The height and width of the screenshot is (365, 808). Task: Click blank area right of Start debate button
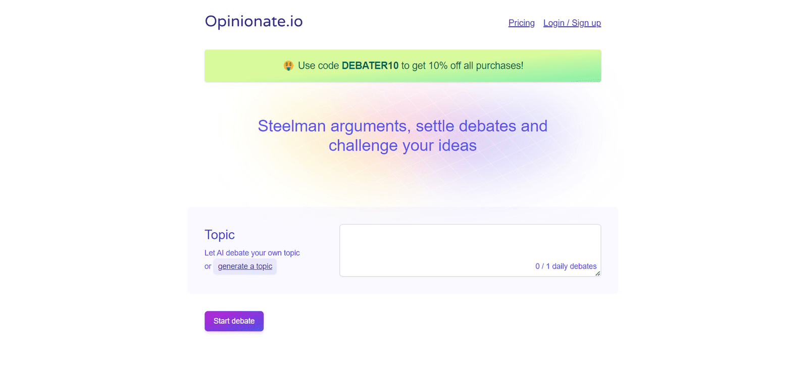pos(404,322)
